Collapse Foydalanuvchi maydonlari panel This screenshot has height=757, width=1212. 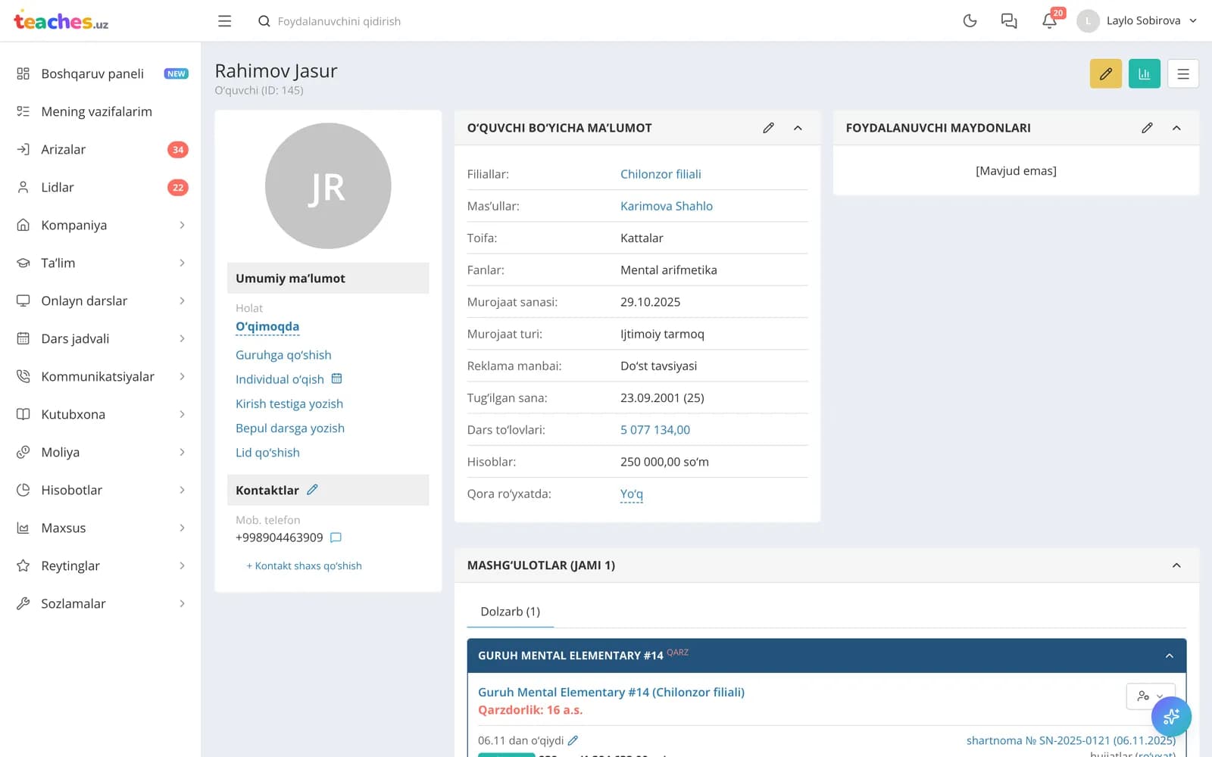(x=1176, y=128)
